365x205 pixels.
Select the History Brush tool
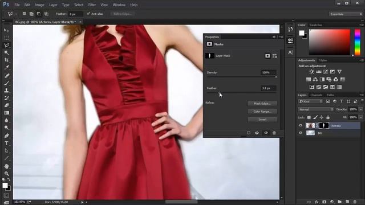6,98
